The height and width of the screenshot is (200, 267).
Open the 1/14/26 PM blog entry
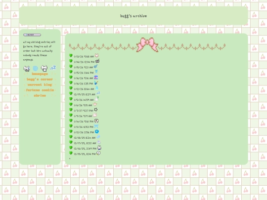[x=84, y=62]
